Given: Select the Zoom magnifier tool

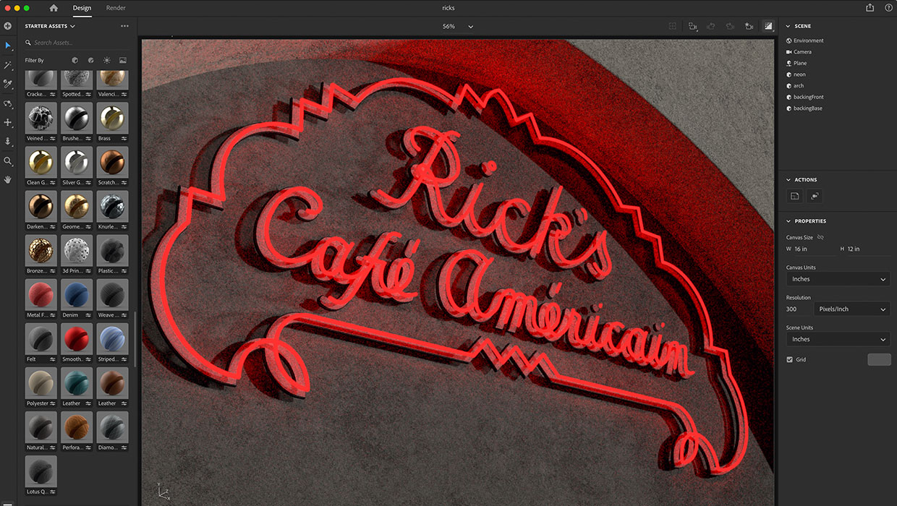Looking at the screenshot, I should pyautogui.click(x=8, y=161).
